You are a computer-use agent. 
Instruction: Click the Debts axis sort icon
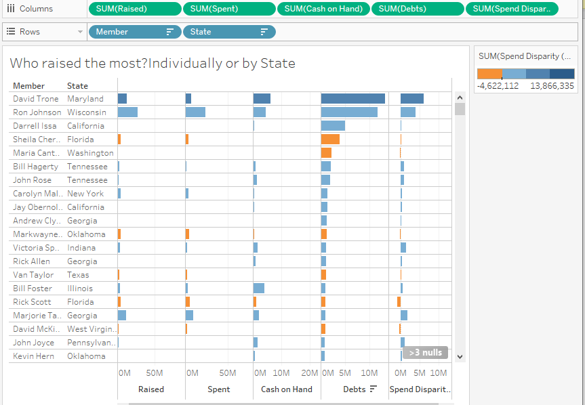coord(374,389)
